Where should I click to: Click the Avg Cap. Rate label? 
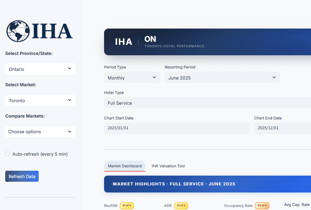pos(297,205)
